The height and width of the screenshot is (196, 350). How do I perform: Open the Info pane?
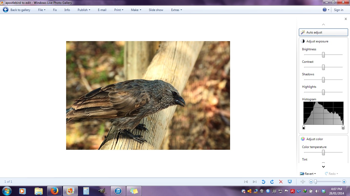pos(67,10)
